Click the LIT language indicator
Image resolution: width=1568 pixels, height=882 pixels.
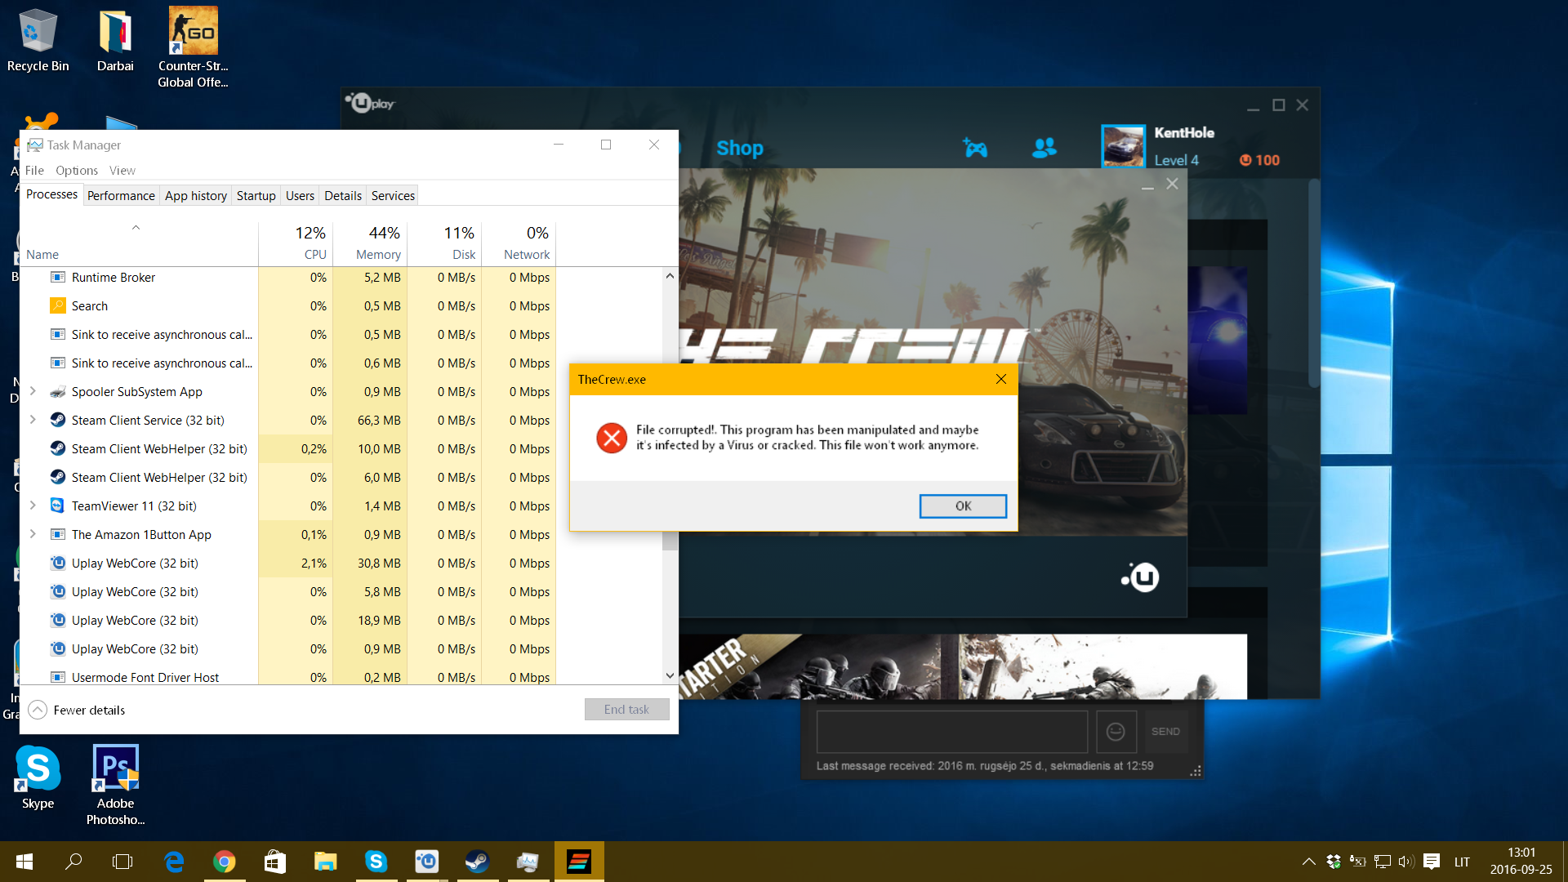point(1462,862)
